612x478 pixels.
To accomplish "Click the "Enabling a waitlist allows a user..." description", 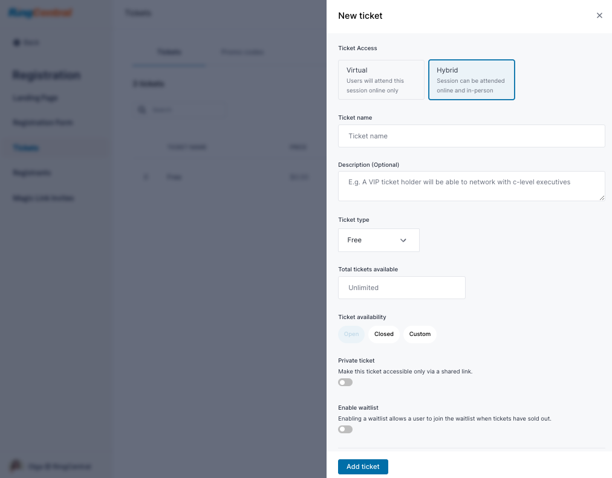I will coord(444,419).
